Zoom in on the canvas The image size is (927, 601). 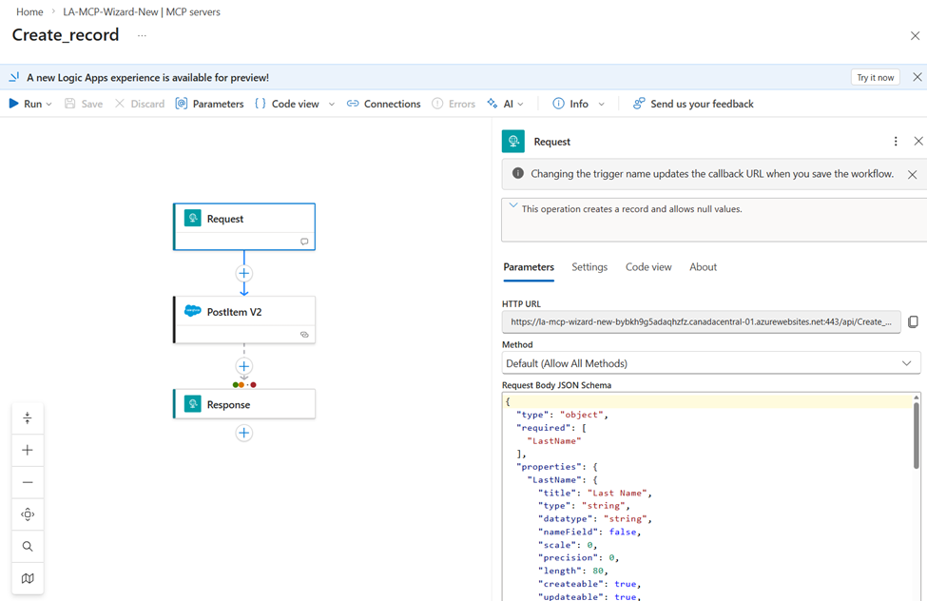28,450
